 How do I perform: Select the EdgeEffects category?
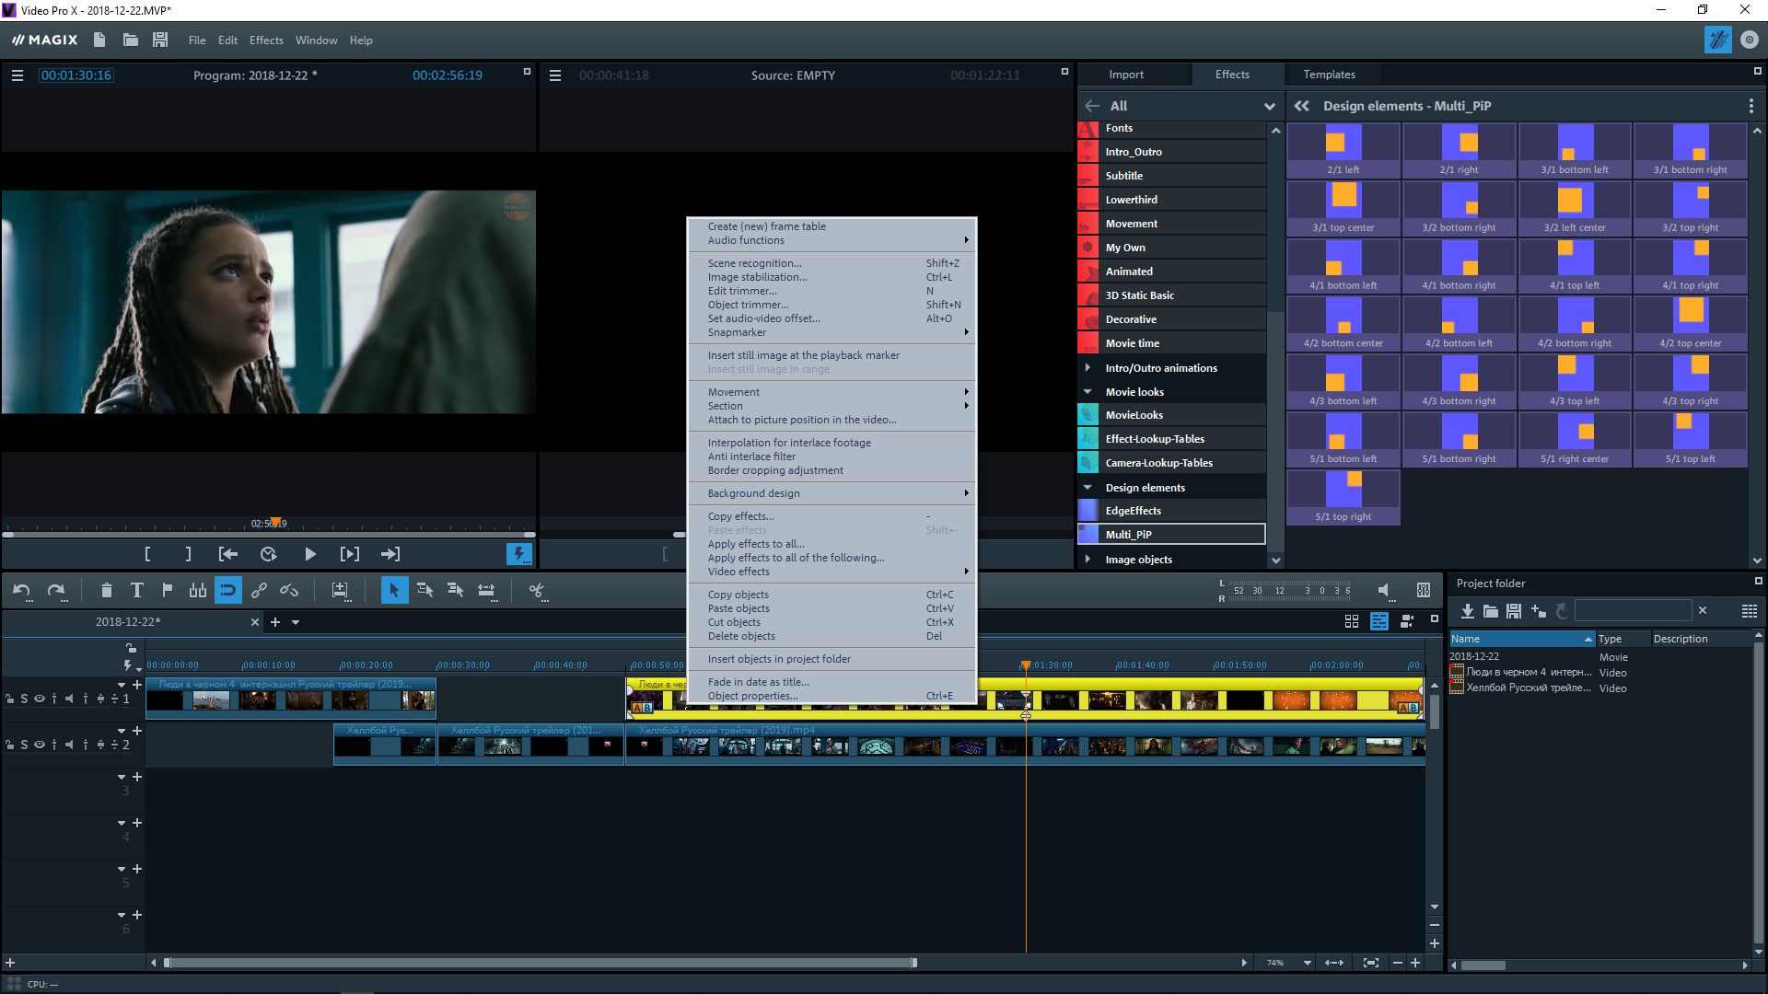[1171, 511]
